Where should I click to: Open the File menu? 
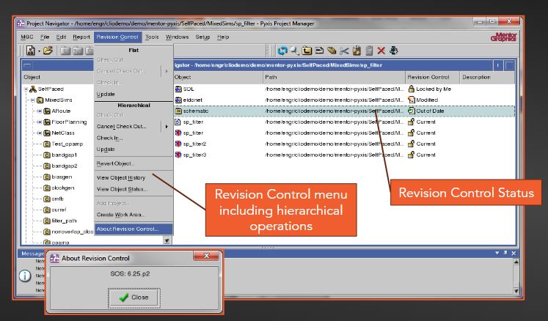click(x=45, y=37)
